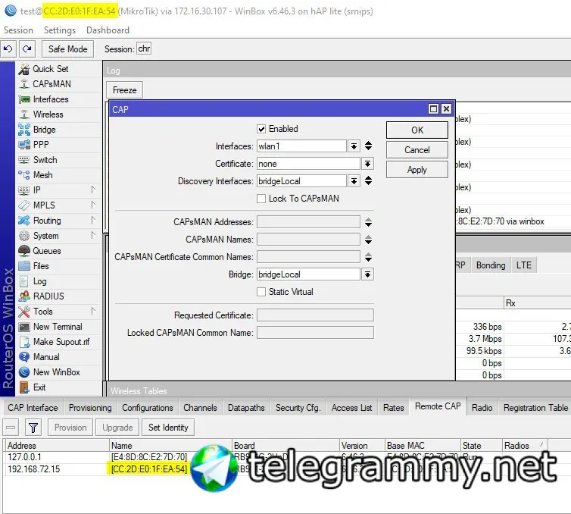The height and width of the screenshot is (514, 571).
Task: Click the Address column header
Action: (x=58, y=446)
